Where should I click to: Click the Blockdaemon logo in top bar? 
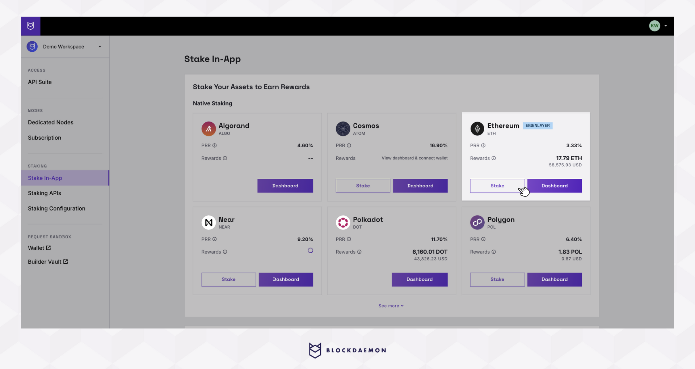tap(31, 26)
